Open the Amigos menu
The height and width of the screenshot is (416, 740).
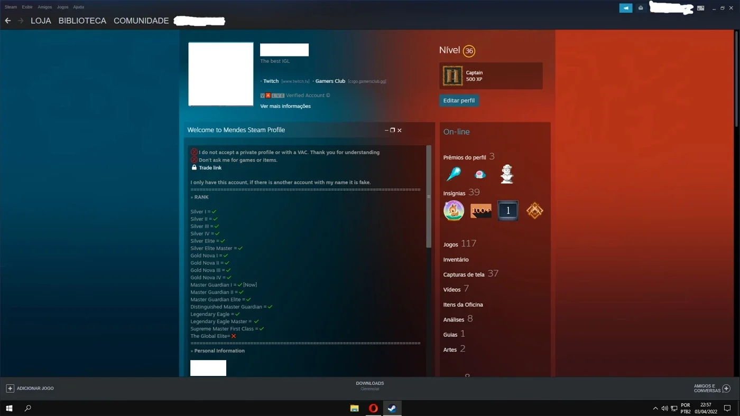click(x=44, y=7)
